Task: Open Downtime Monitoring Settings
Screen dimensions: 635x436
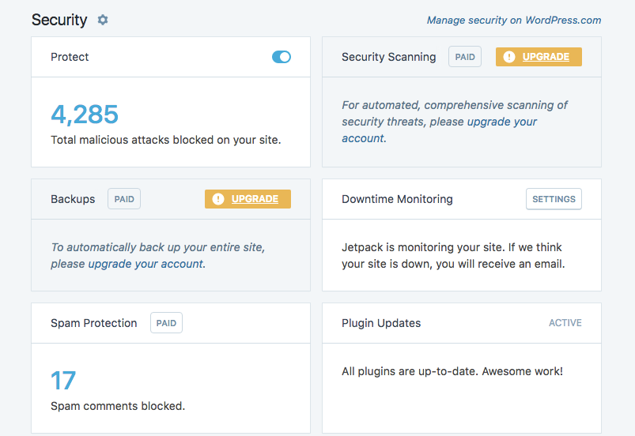Action: click(554, 199)
